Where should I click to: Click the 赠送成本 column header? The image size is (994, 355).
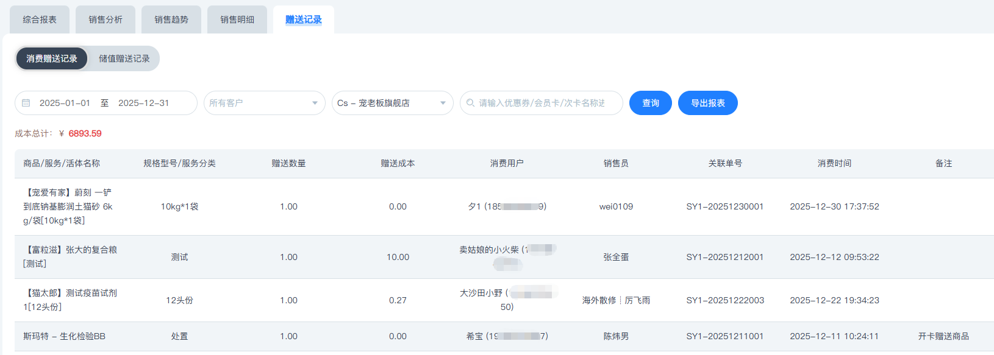tap(398, 163)
